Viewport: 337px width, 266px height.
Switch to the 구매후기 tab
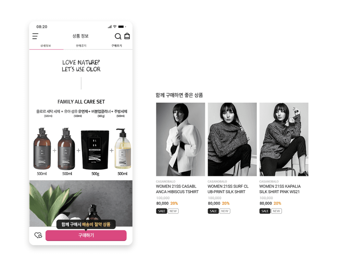[x=117, y=45]
